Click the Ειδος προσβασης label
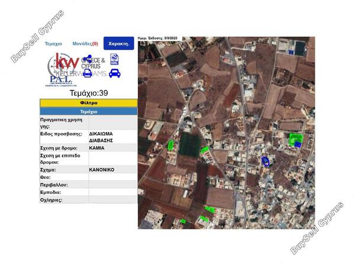355x266 pixels. pos(61,134)
